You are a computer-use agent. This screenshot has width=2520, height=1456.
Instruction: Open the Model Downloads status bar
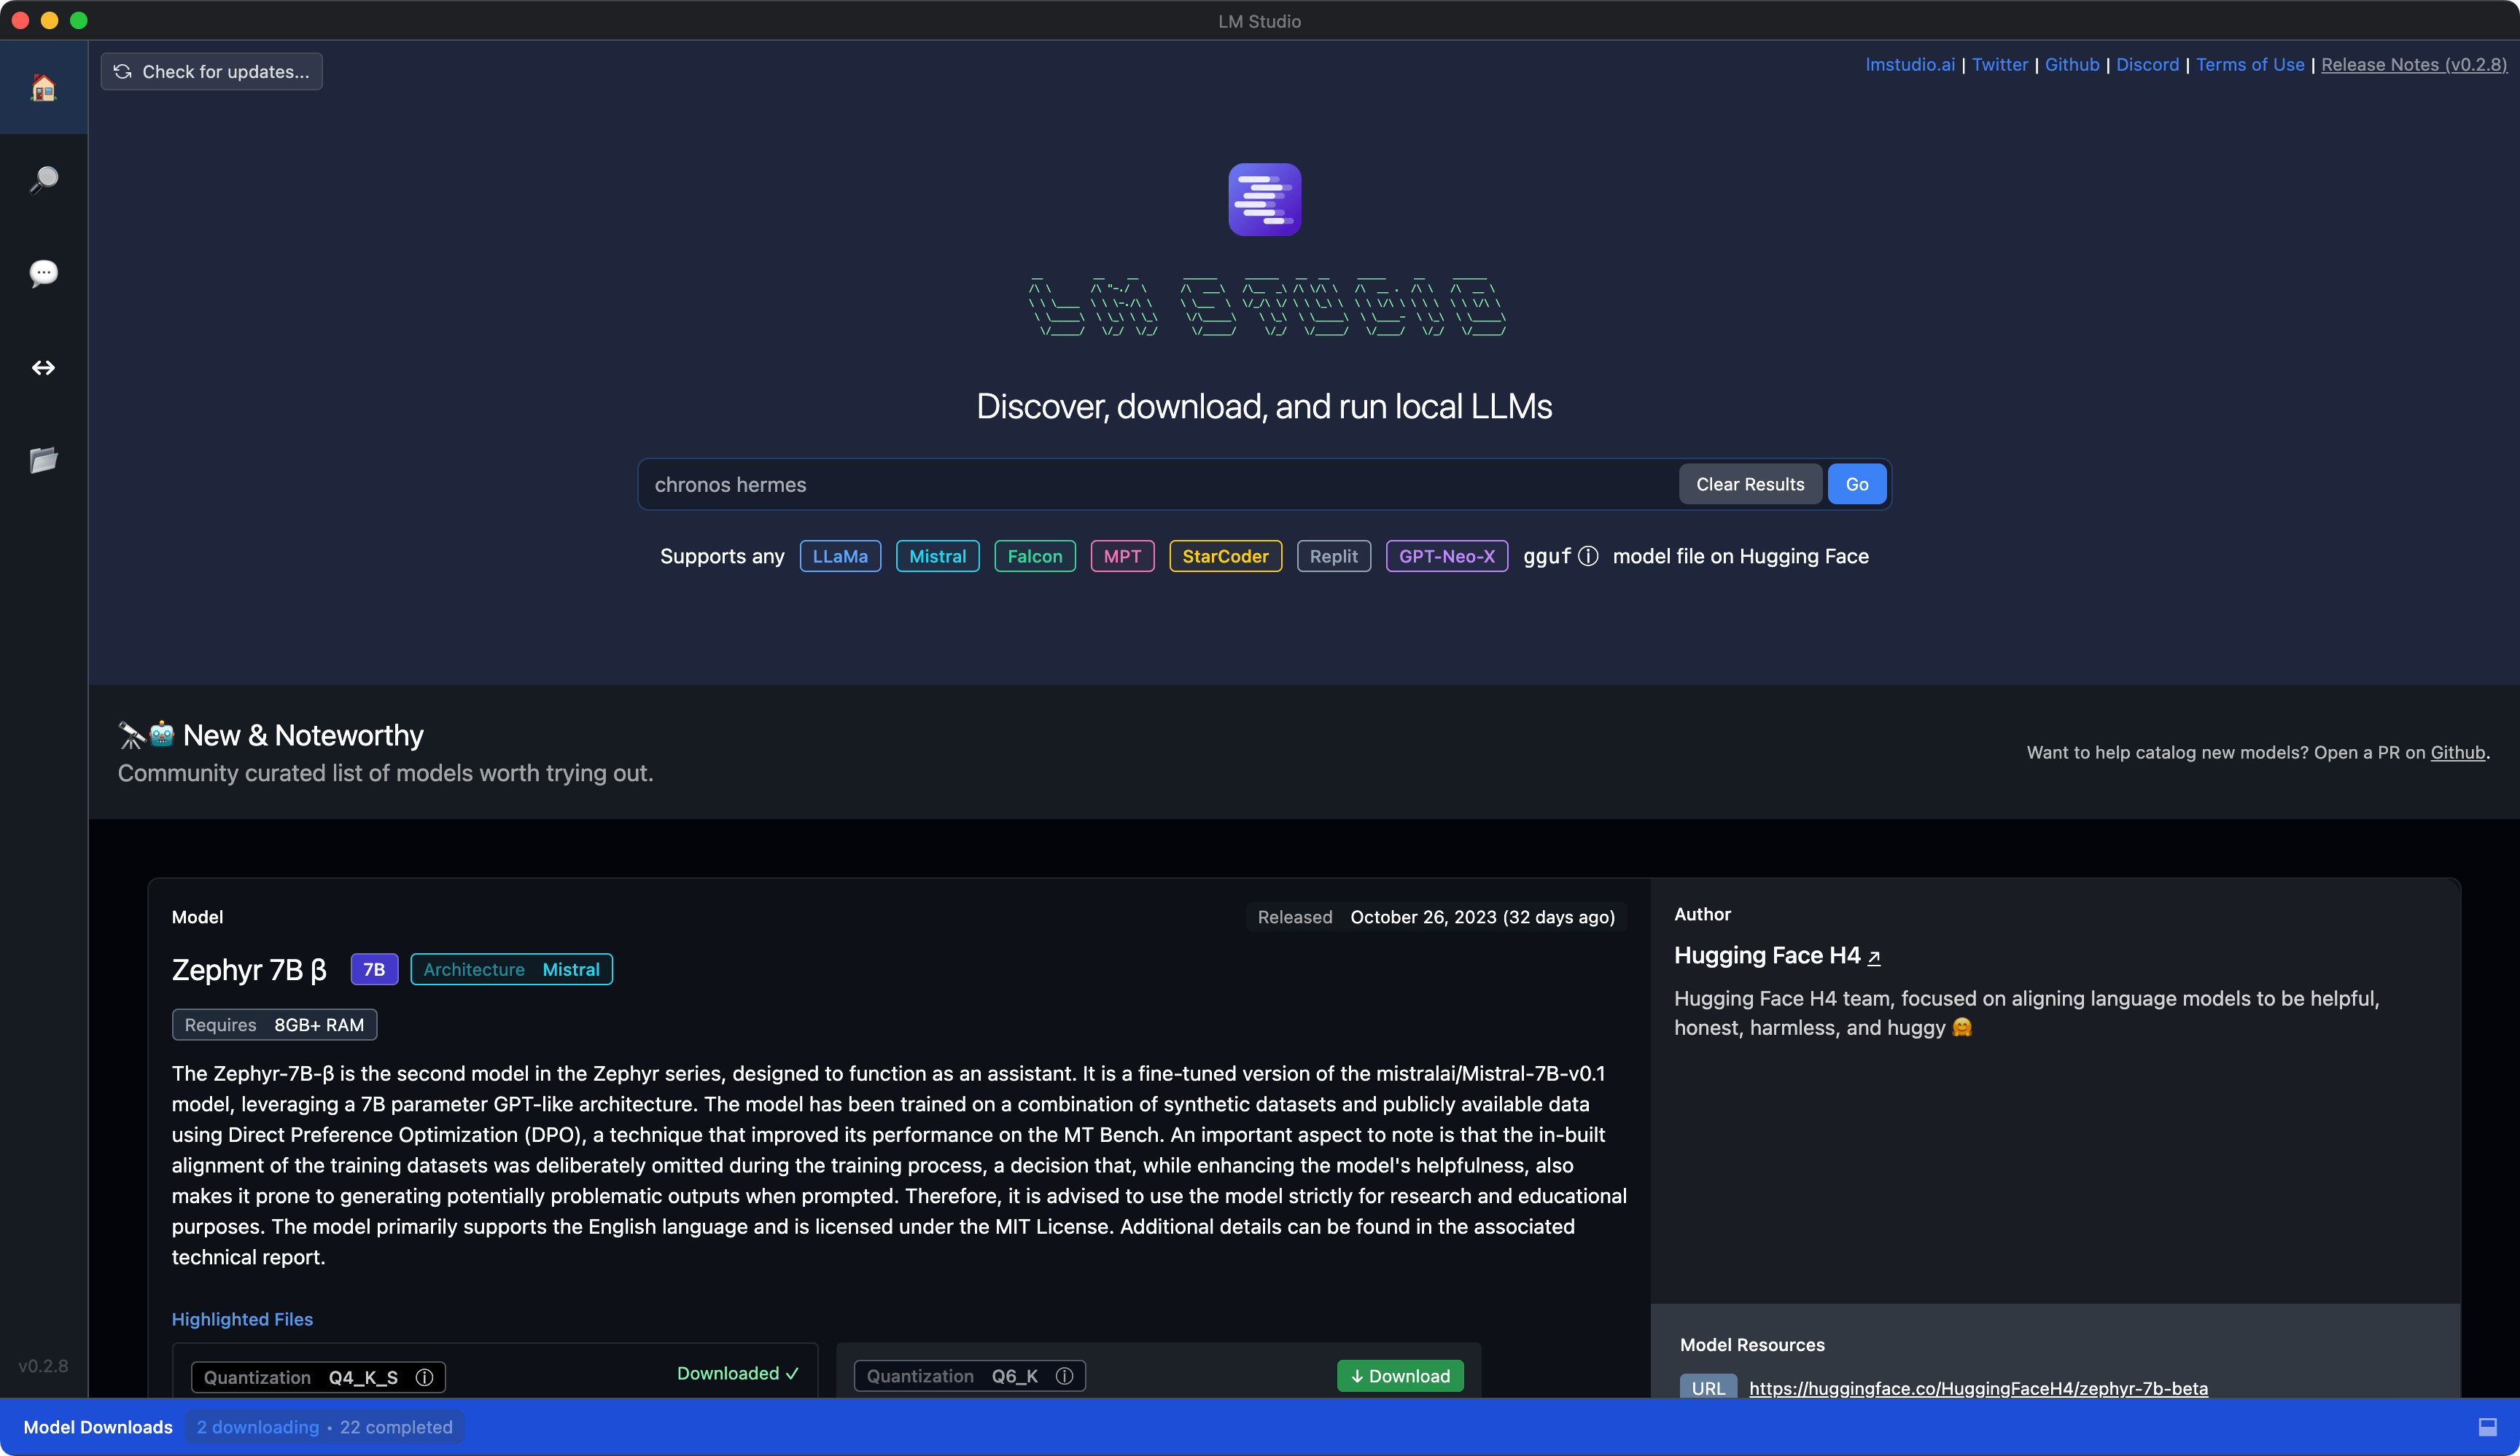click(98, 1427)
